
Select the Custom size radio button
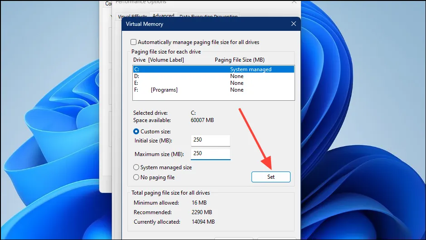[136, 132]
